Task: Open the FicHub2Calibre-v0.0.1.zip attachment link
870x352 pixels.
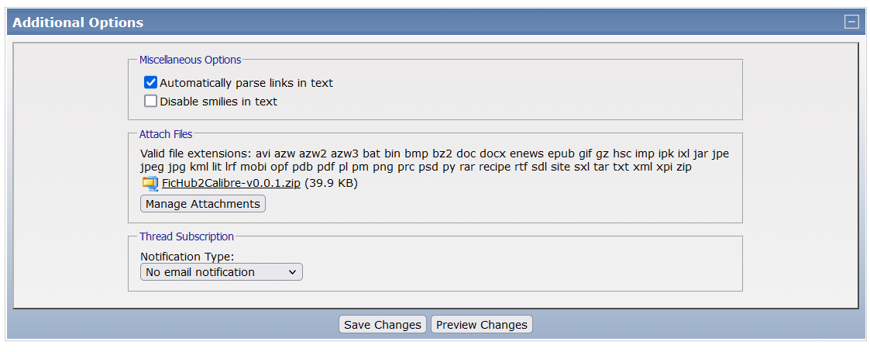Action: [x=231, y=184]
